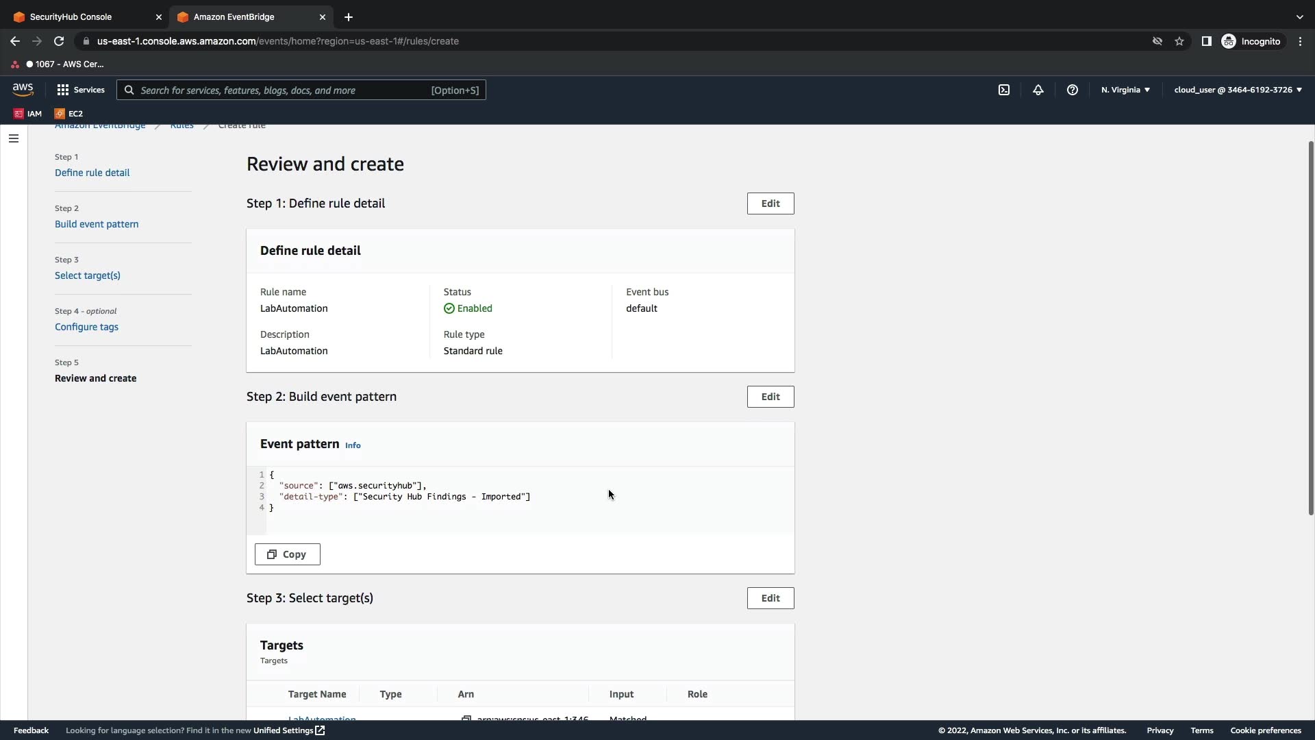This screenshot has width=1315, height=740.
Task: Expand the N. Virginia region dropdown
Action: [x=1125, y=90]
